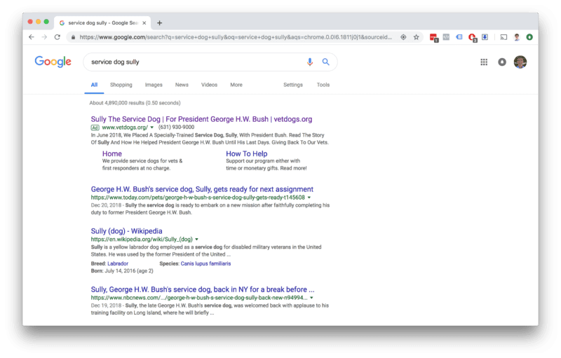Open a new tab with plus icon

(x=160, y=23)
